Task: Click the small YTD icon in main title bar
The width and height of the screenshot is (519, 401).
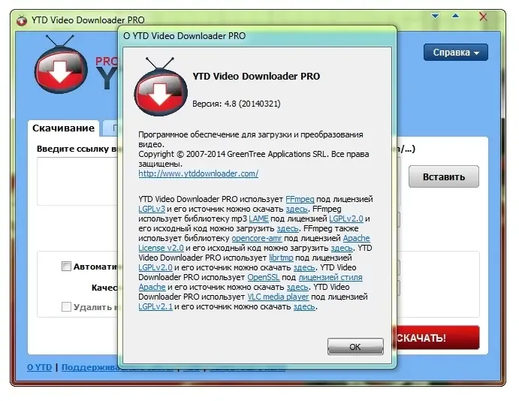Action: pos(22,20)
